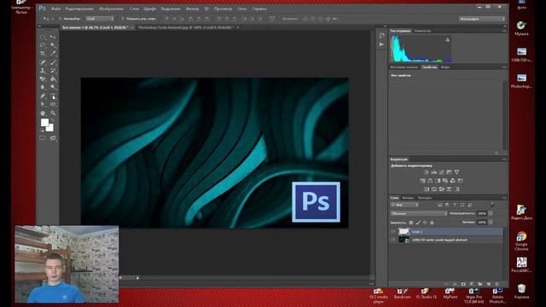The width and height of the screenshot is (546, 307).
Task: Click the change screen mode icon
Action: pos(53,138)
